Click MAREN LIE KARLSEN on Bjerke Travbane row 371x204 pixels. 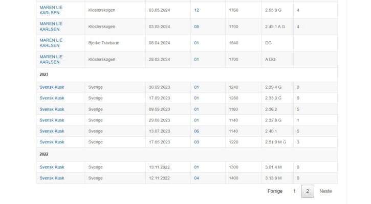[x=51, y=43]
